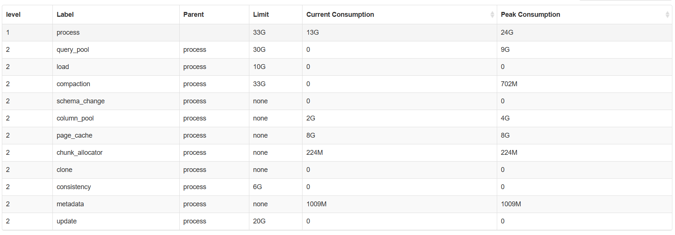Click the Limit column header
This screenshot has width=675, height=235.
(x=261, y=15)
